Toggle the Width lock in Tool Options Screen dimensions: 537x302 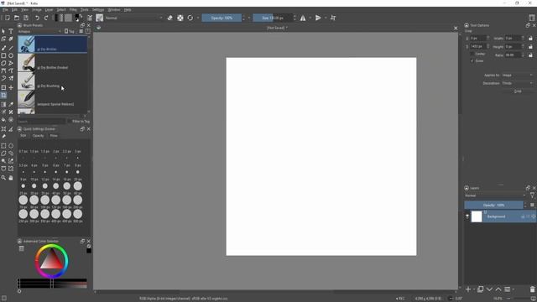[x=530, y=39]
